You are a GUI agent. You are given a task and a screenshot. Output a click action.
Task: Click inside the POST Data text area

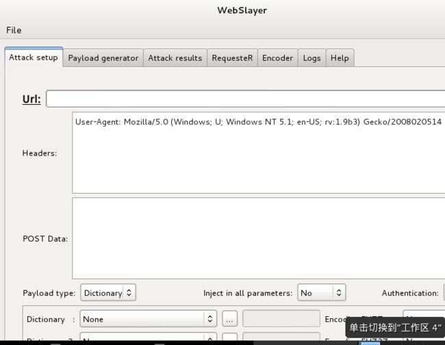259,238
